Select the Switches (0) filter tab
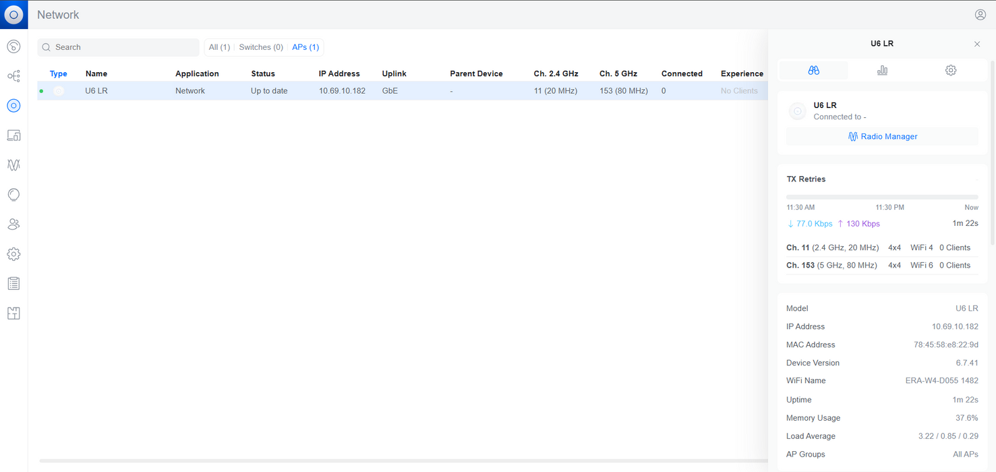 tap(261, 47)
